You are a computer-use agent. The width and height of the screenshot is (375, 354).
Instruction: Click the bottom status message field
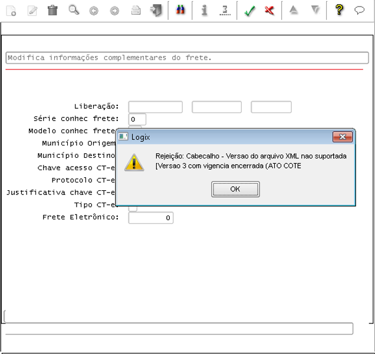tap(179, 329)
